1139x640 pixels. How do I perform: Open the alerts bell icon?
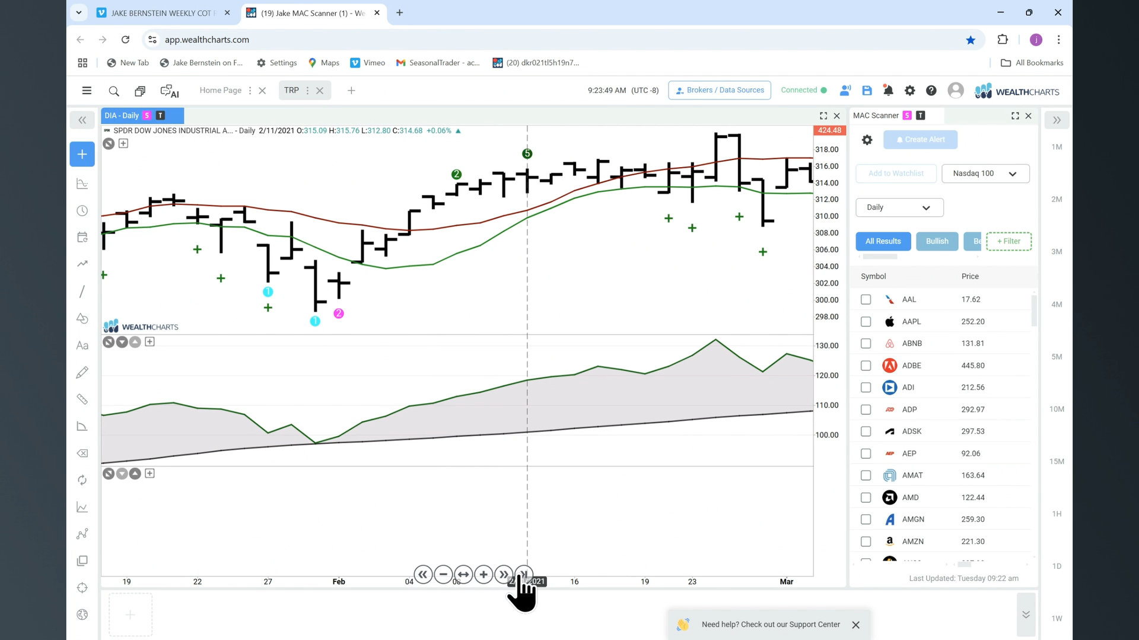click(x=888, y=91)
